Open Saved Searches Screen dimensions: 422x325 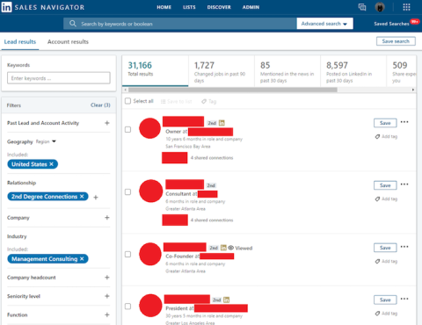[391, 24]
